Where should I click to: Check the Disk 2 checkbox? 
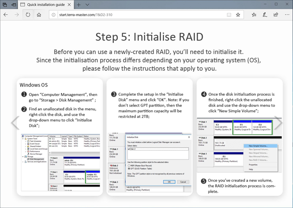(x=129, y=149)
